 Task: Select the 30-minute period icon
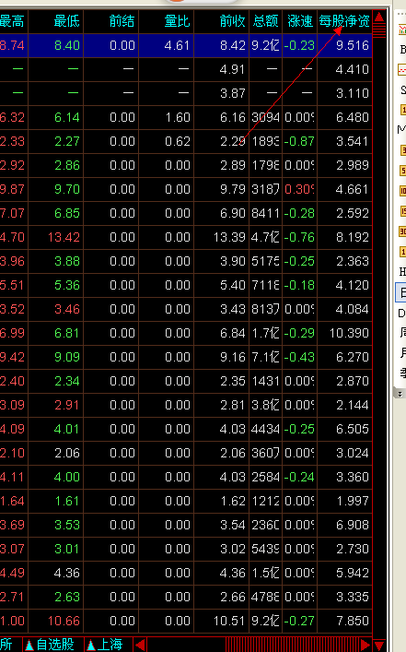[402, 231]
